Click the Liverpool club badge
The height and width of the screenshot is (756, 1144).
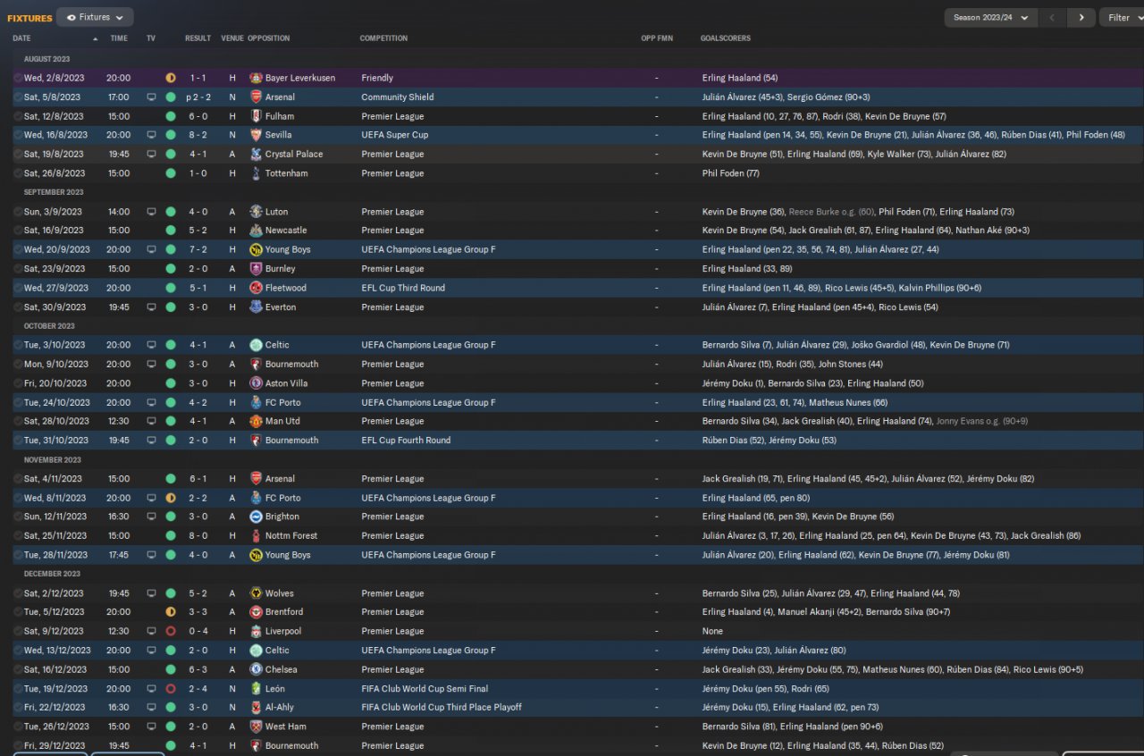coord(256,631)
